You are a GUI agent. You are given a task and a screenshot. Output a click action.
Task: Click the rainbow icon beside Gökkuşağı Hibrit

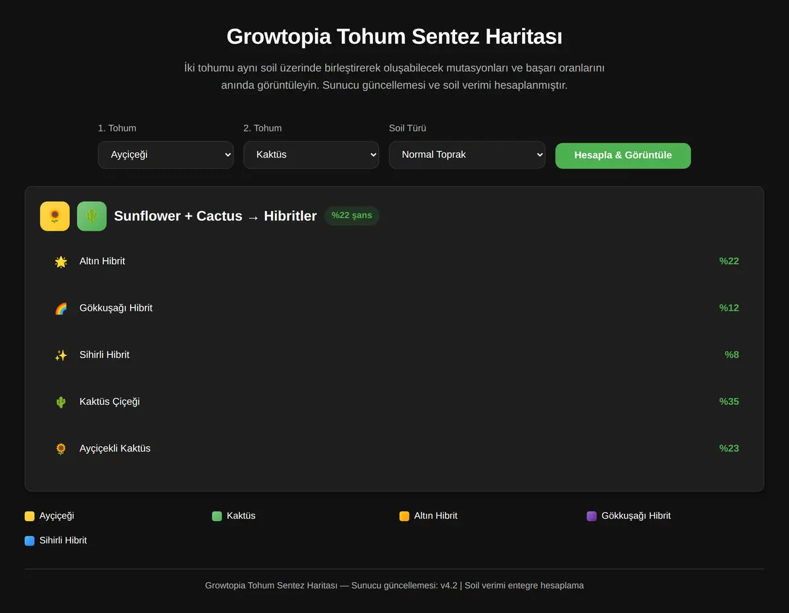[x=61, y=308]
